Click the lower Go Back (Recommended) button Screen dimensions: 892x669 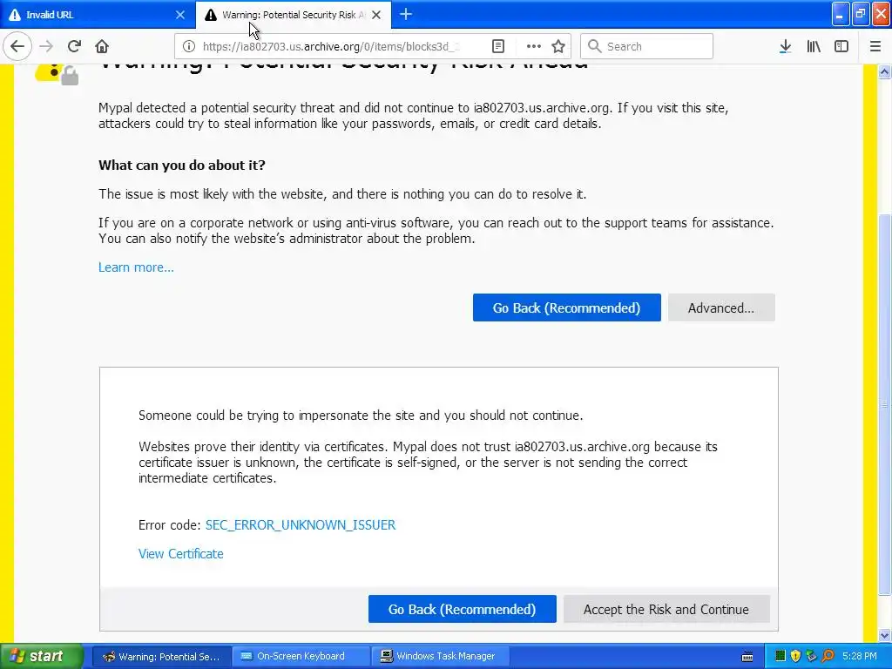pos(462,609)
